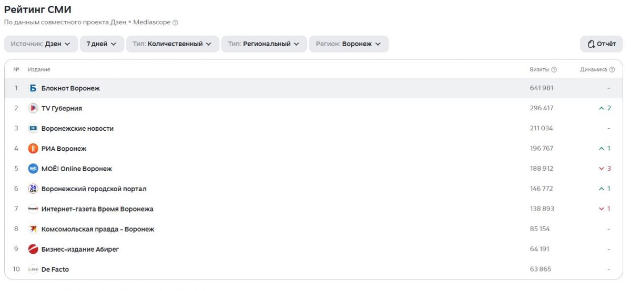Select Комсомольская правда - Воронеж name
Viewport: 631px width, 291px height.
pyautogui.click(x=98, y=229)
